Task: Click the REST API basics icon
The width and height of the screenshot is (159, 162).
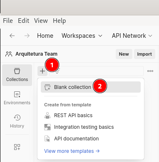Action: 47,115
